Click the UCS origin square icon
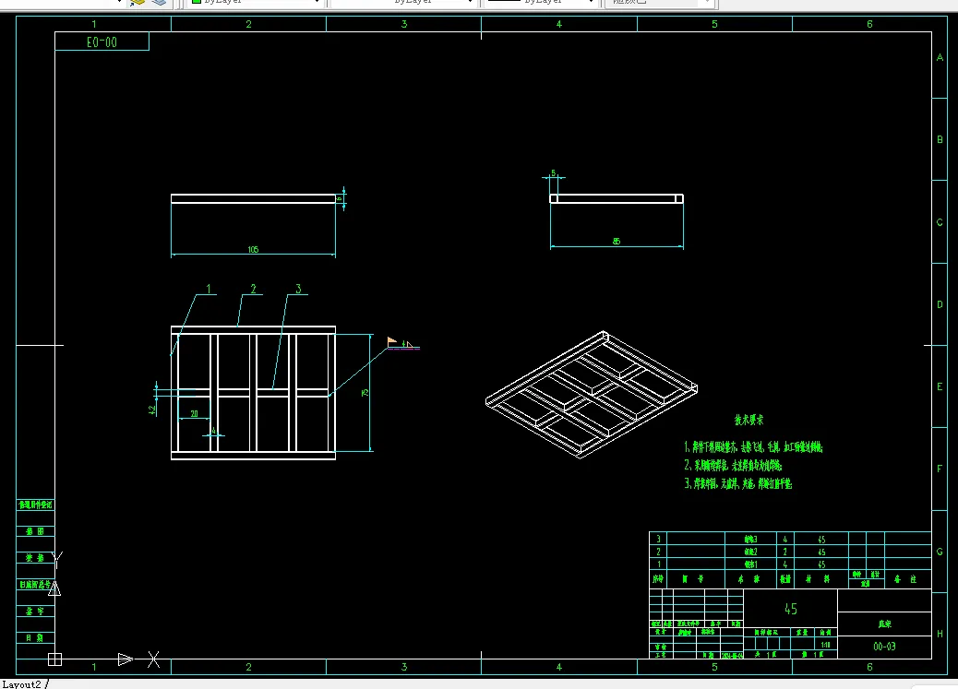The width and height of the screenshot is (958, 689). [54, 659]
